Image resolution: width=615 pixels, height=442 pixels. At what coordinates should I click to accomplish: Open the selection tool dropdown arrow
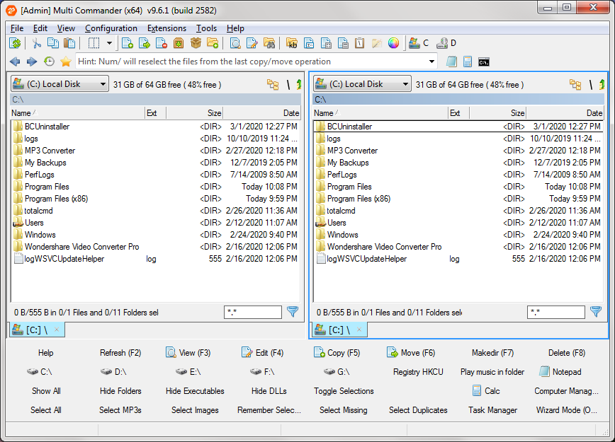point(109,43)
